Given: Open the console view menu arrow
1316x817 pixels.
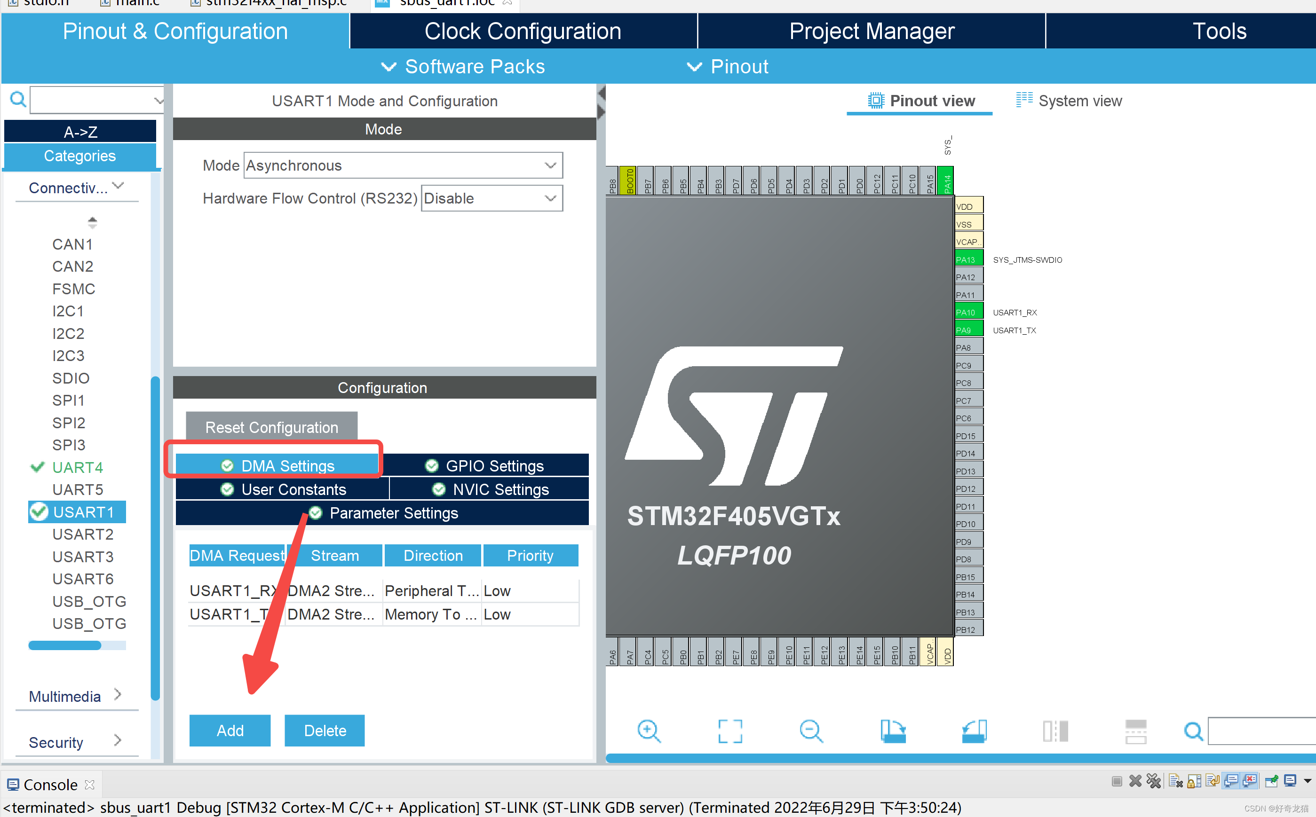Looking at the screenshot, I should (x=1308, y=781).
